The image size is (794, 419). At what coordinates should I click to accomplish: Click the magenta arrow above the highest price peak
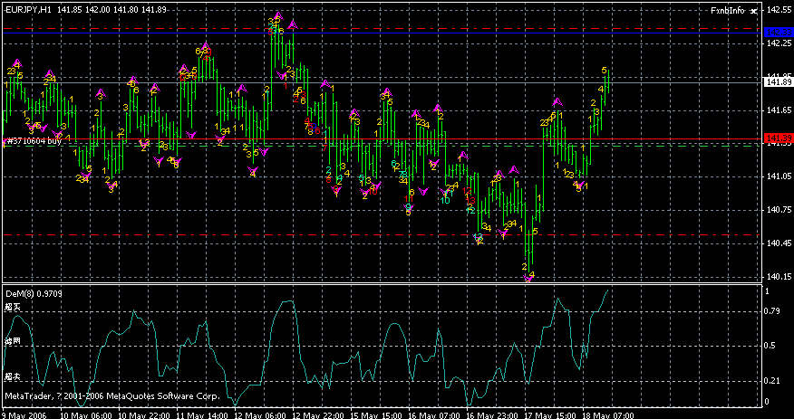(278, 16)
